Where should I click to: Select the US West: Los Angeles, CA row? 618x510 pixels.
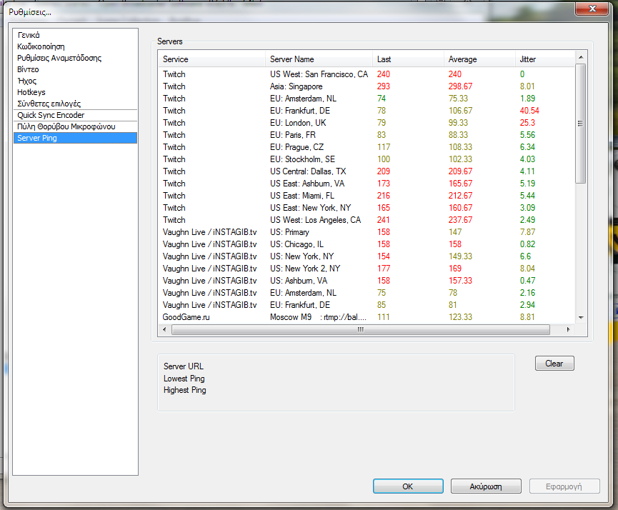click(367, 220)
